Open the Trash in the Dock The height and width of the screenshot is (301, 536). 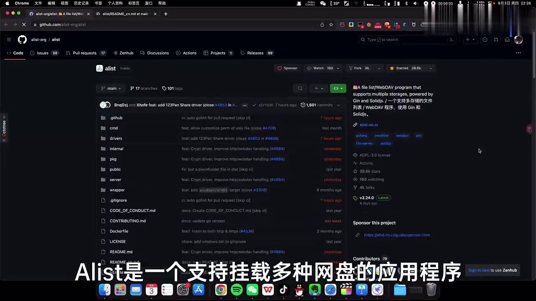tap(431, 289)
